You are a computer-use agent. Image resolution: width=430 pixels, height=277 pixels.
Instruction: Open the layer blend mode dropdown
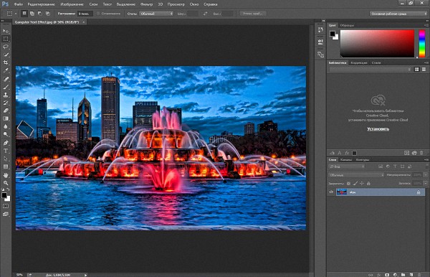[356, 175]
